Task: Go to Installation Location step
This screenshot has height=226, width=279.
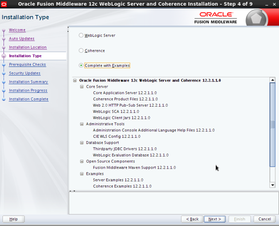Action: click(x=28, y=47)
